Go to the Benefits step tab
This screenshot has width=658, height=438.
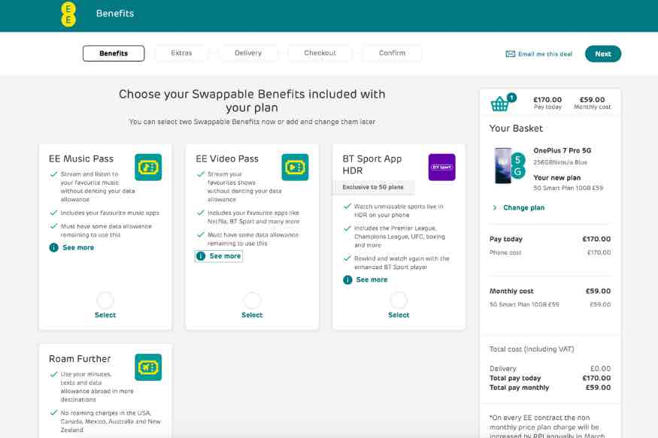[114, 53]
